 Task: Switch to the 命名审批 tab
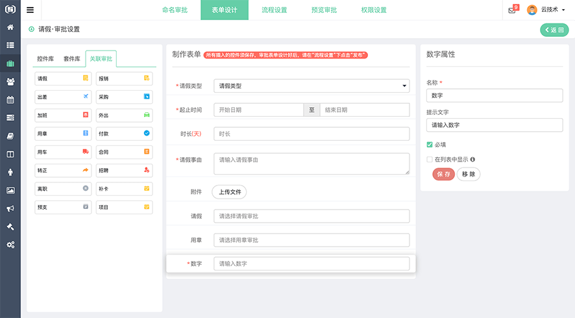(x=175, y=10)
